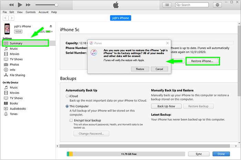Viewport: 241px width, 160px height.
Task: Click the 16GB capacity badge
Action: (x=18, y=32)
